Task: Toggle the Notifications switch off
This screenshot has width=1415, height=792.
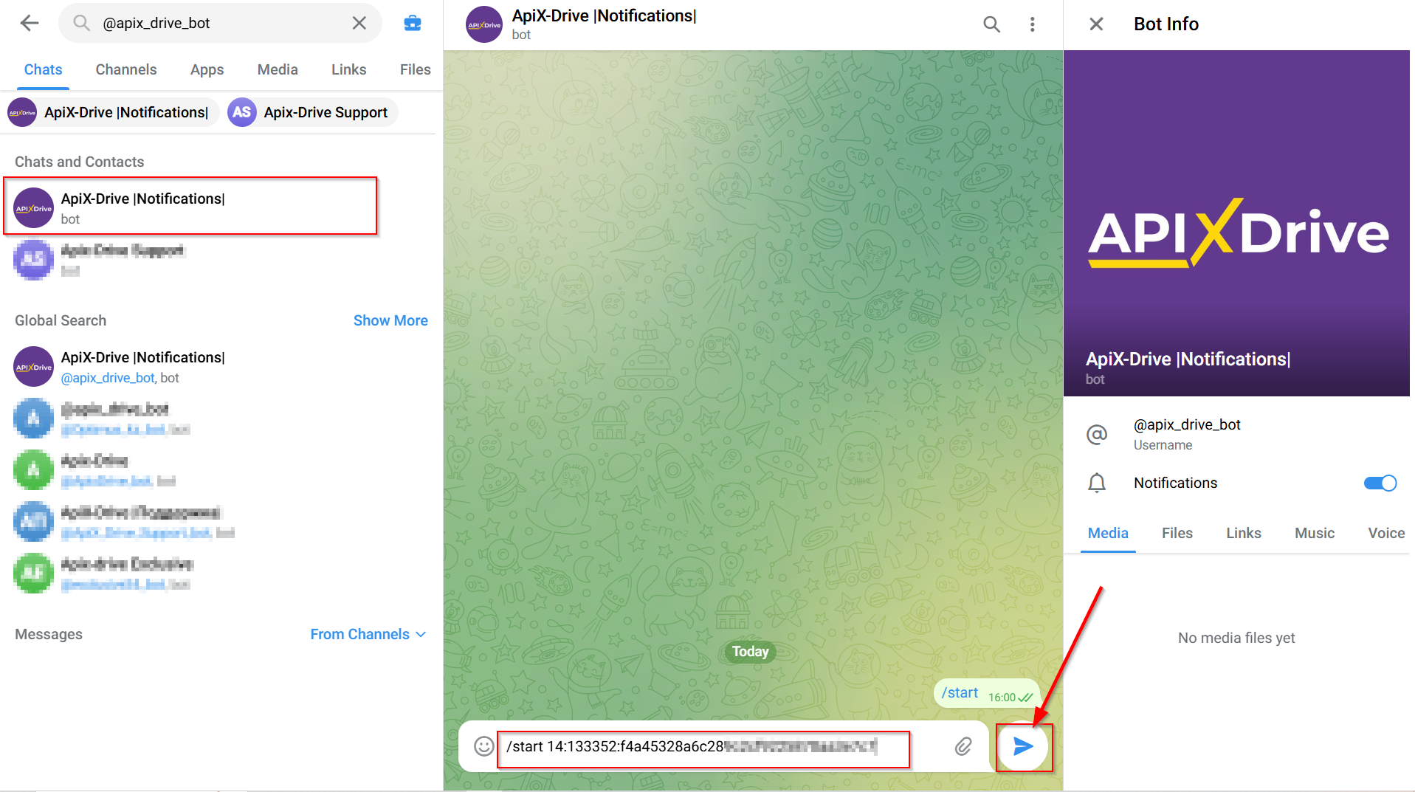Action: 1380,483
